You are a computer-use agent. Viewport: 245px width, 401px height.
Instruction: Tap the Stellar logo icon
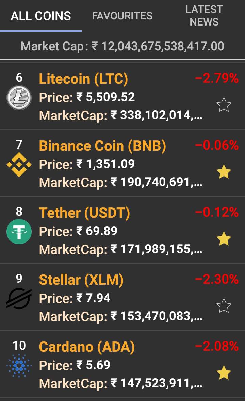(19, 298)
